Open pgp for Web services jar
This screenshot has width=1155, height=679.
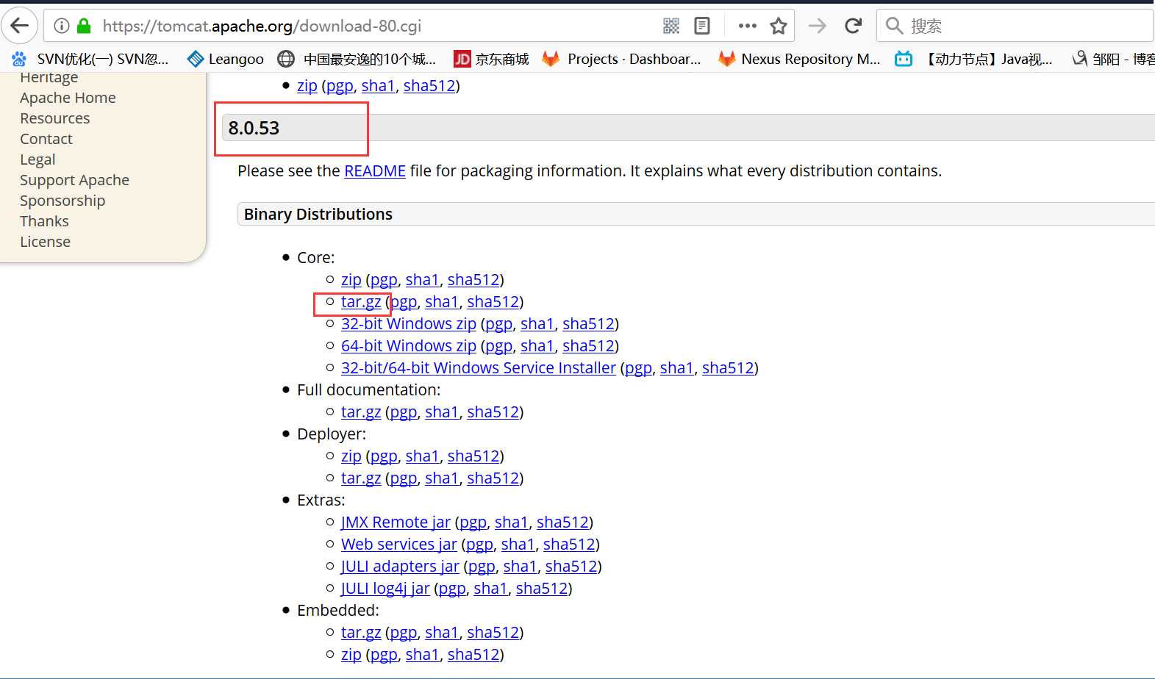click(479, 545)
